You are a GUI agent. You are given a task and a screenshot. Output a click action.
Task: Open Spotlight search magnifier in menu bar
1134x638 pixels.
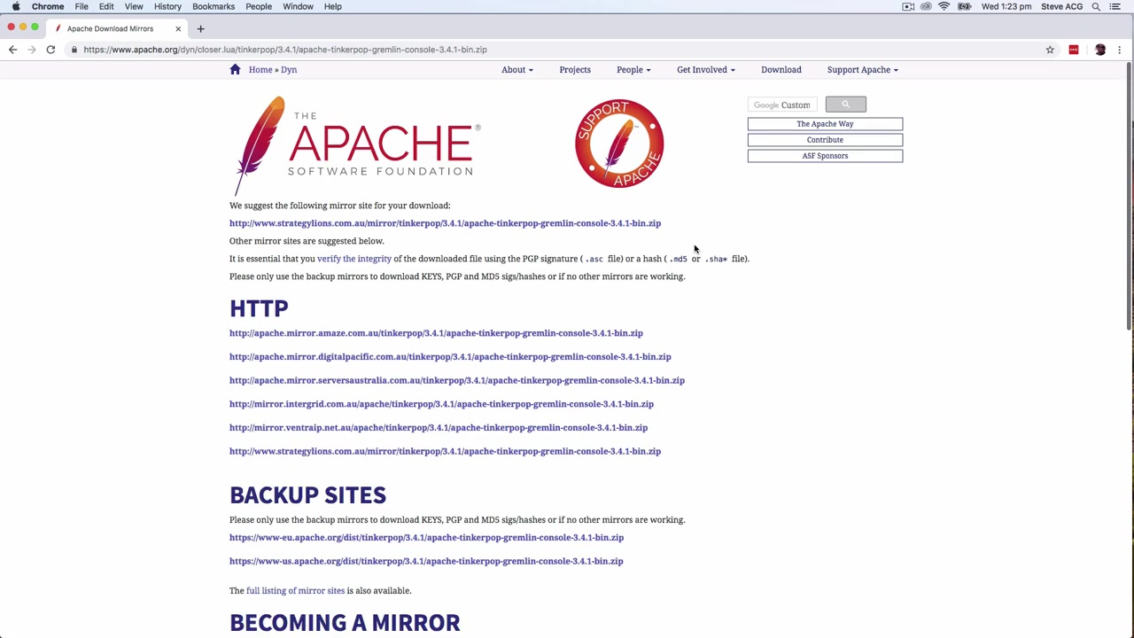point(1096,6)
